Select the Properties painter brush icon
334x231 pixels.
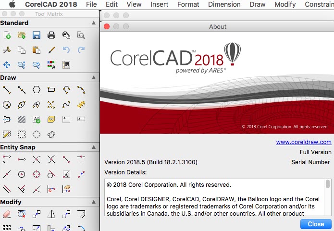pyautogui.click(x=51, y=50)
